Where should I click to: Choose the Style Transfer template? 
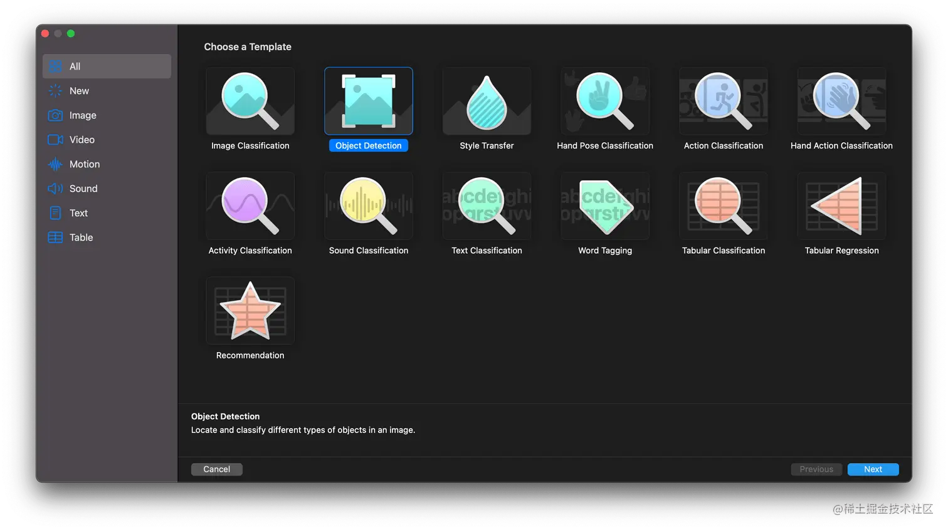487,101
